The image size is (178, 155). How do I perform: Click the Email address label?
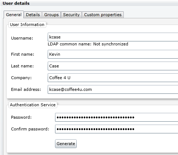pyautogui.click(x=26, y=89)
